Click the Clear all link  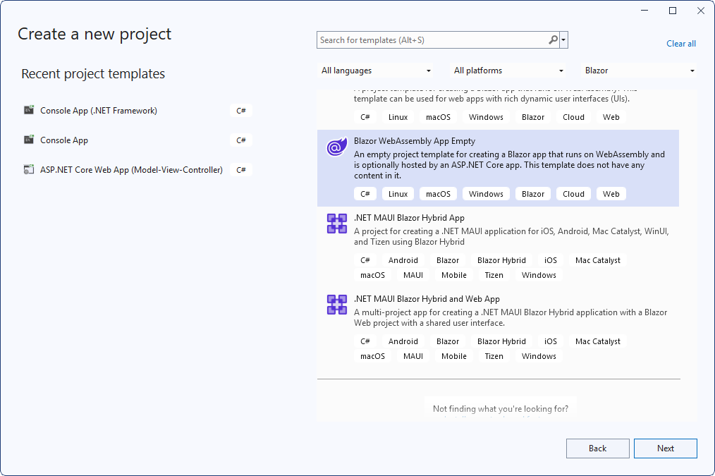click(680, 43)
